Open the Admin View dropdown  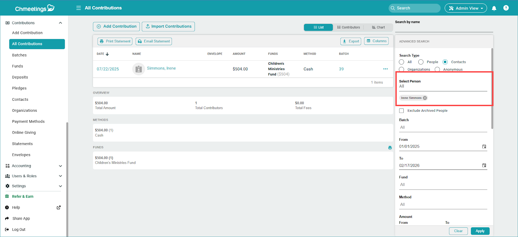pos(466,8)
